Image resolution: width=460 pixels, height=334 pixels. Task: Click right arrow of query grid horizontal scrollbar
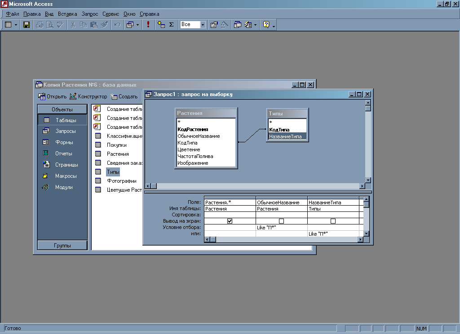click(361, 240)
